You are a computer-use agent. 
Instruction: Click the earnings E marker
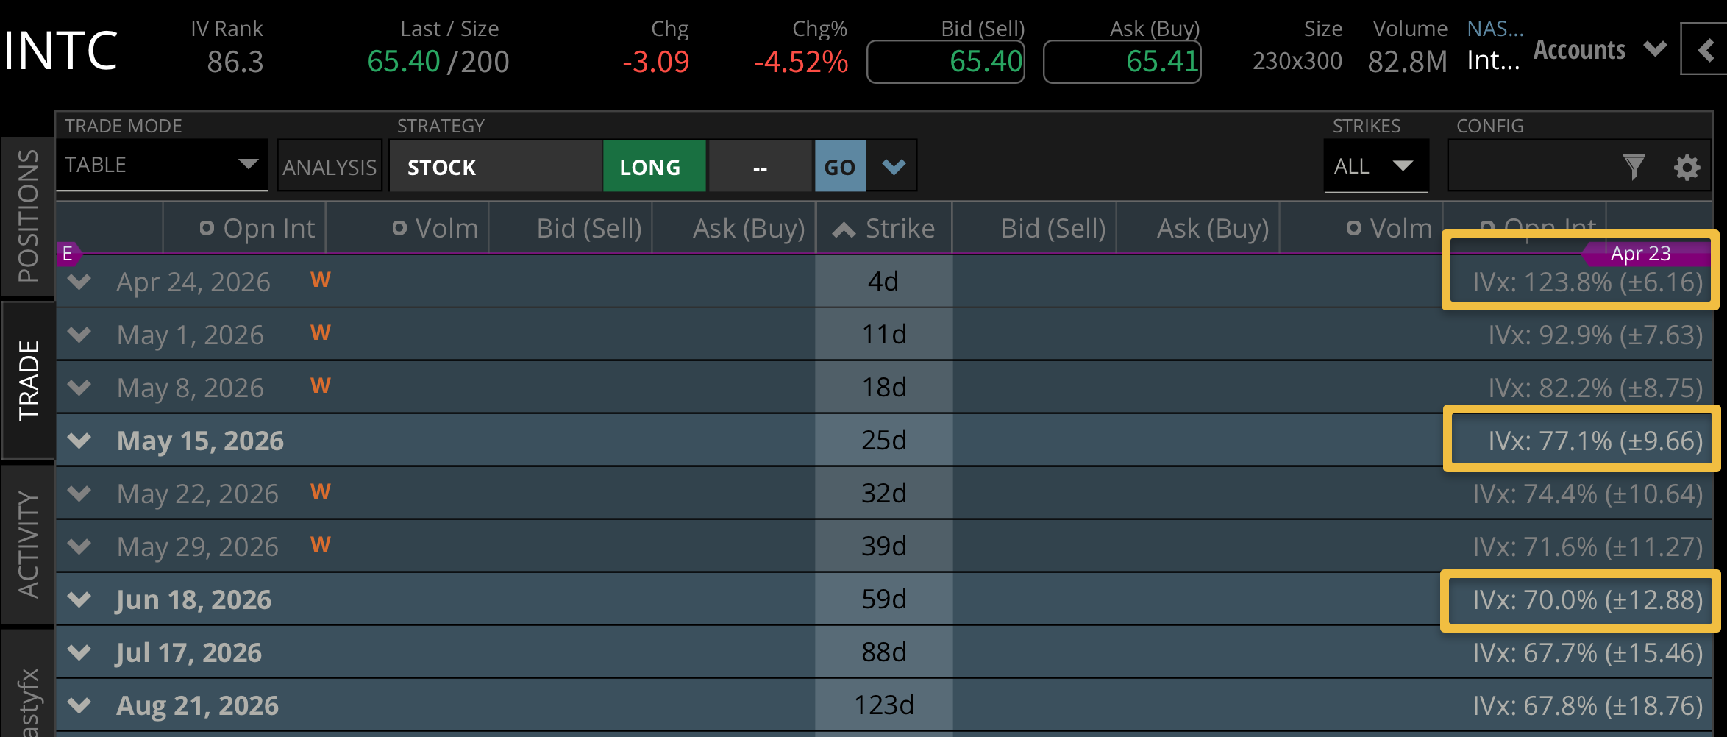tap(68, 254)
